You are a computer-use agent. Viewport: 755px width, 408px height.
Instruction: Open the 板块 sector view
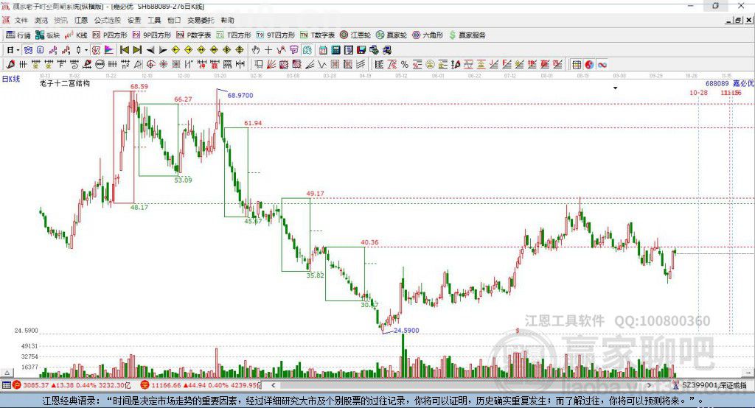pos(47,35)
